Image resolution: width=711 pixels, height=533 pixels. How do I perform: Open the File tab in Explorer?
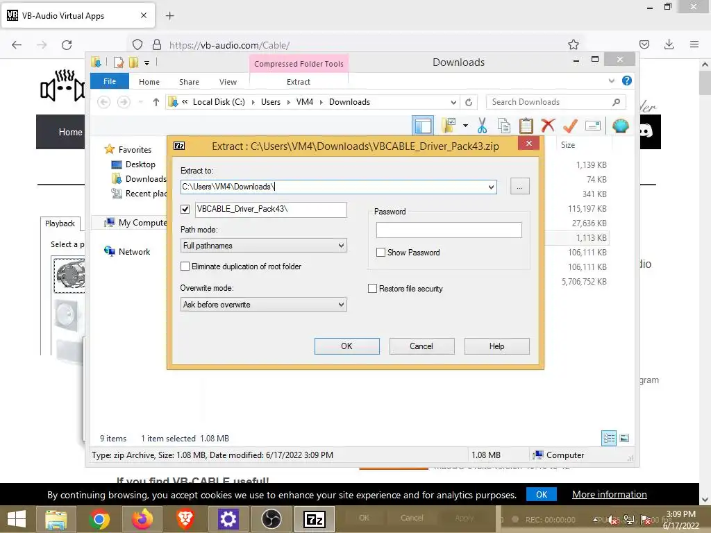(x=110, y=81)
